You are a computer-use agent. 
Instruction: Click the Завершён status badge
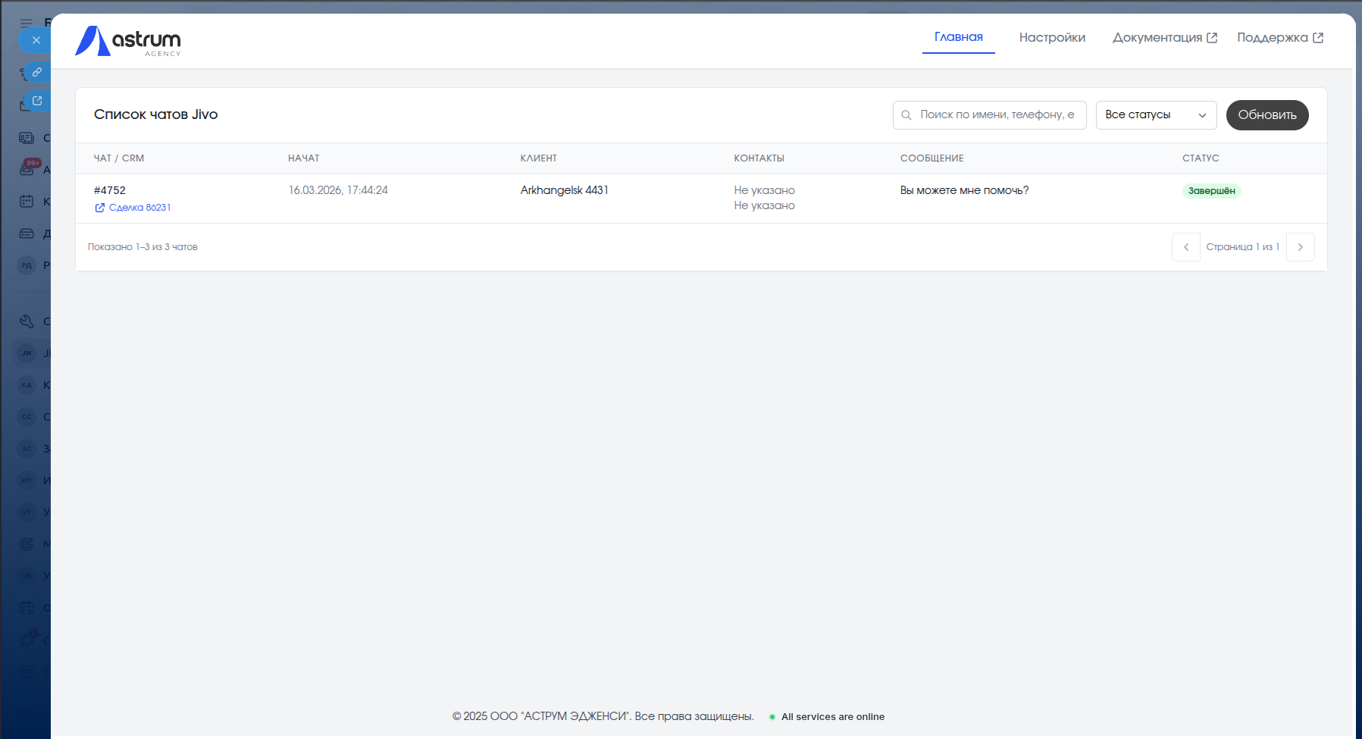pyautogui.click(x=1210, y=191)
